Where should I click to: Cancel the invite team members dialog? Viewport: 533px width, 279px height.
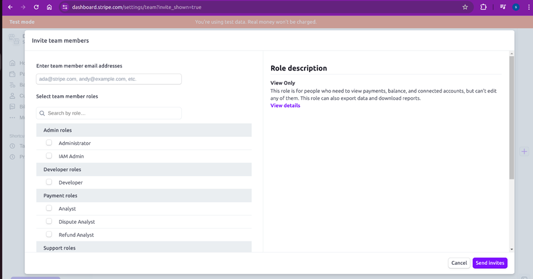(x=459, y=263)
